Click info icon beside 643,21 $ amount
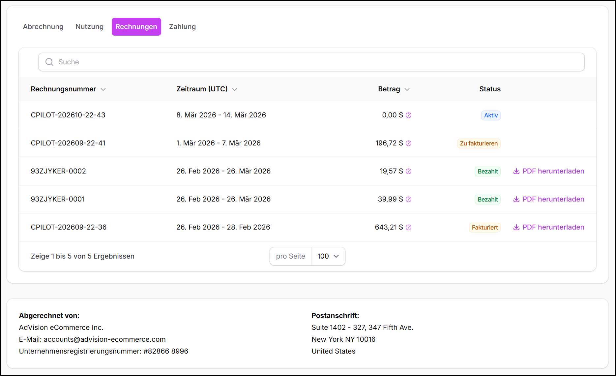This screenshot has width=616, height=376. (x=408, y=228)
